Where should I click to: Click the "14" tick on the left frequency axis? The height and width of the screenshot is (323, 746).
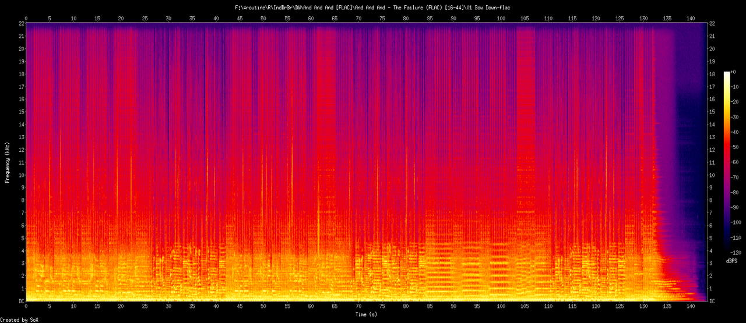(21, 125)
